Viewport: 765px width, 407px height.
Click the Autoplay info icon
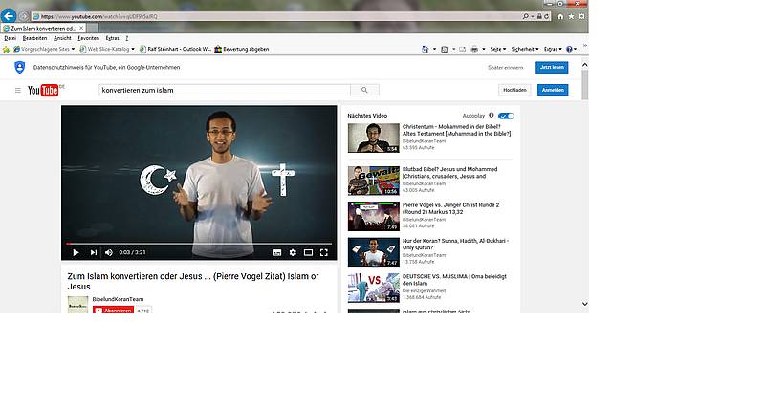click(492, 116)
